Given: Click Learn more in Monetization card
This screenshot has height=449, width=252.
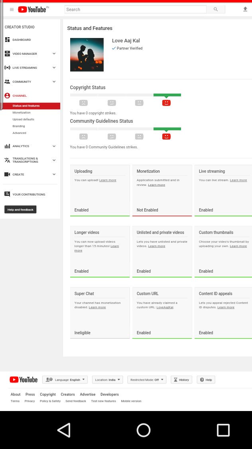Looking at the screenshot, I should click(x=157, y=185).
